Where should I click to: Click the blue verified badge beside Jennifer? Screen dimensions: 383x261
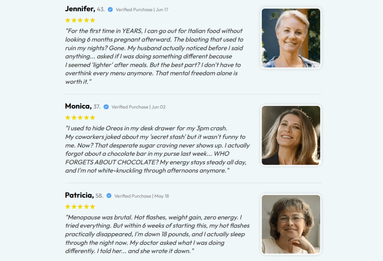tap(110, 9)
